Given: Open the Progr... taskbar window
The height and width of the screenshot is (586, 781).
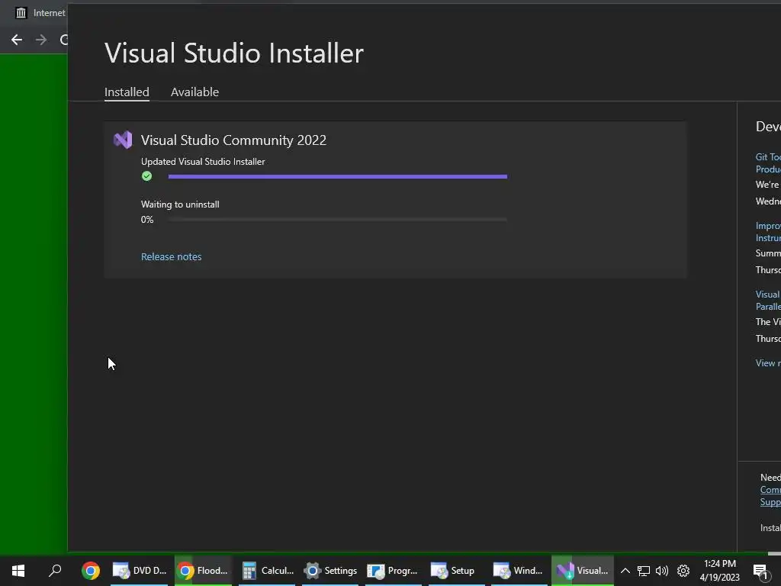Looking at the screenshot, I should (394, 571).
